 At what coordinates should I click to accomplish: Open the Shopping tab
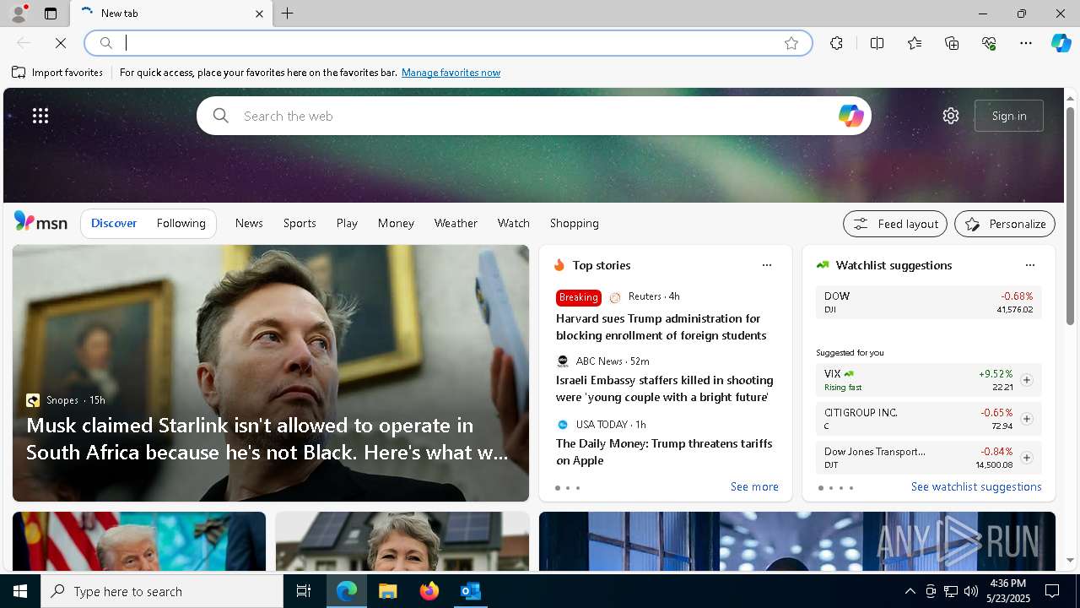(575, 223)
